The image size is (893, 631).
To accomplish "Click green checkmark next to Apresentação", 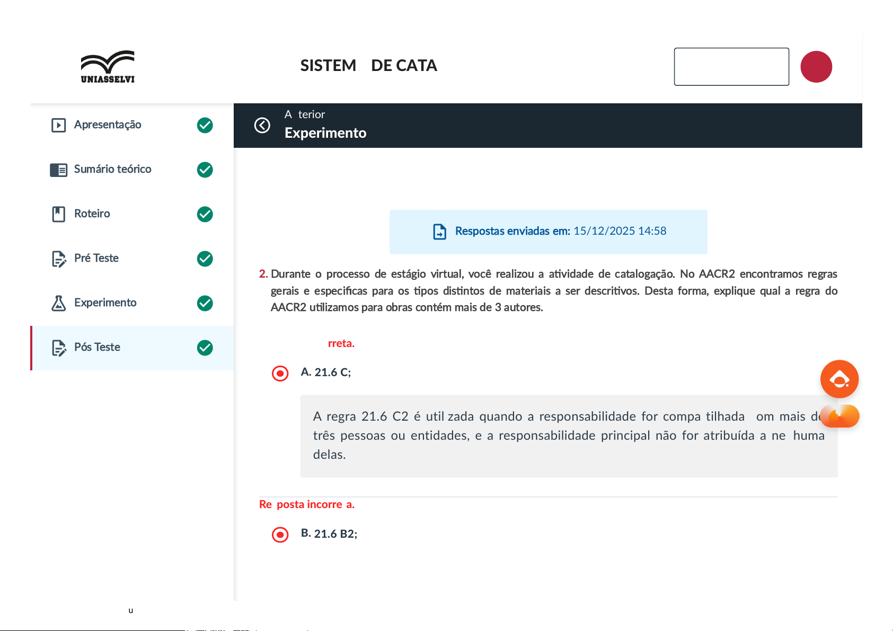I will click(205, 126).
